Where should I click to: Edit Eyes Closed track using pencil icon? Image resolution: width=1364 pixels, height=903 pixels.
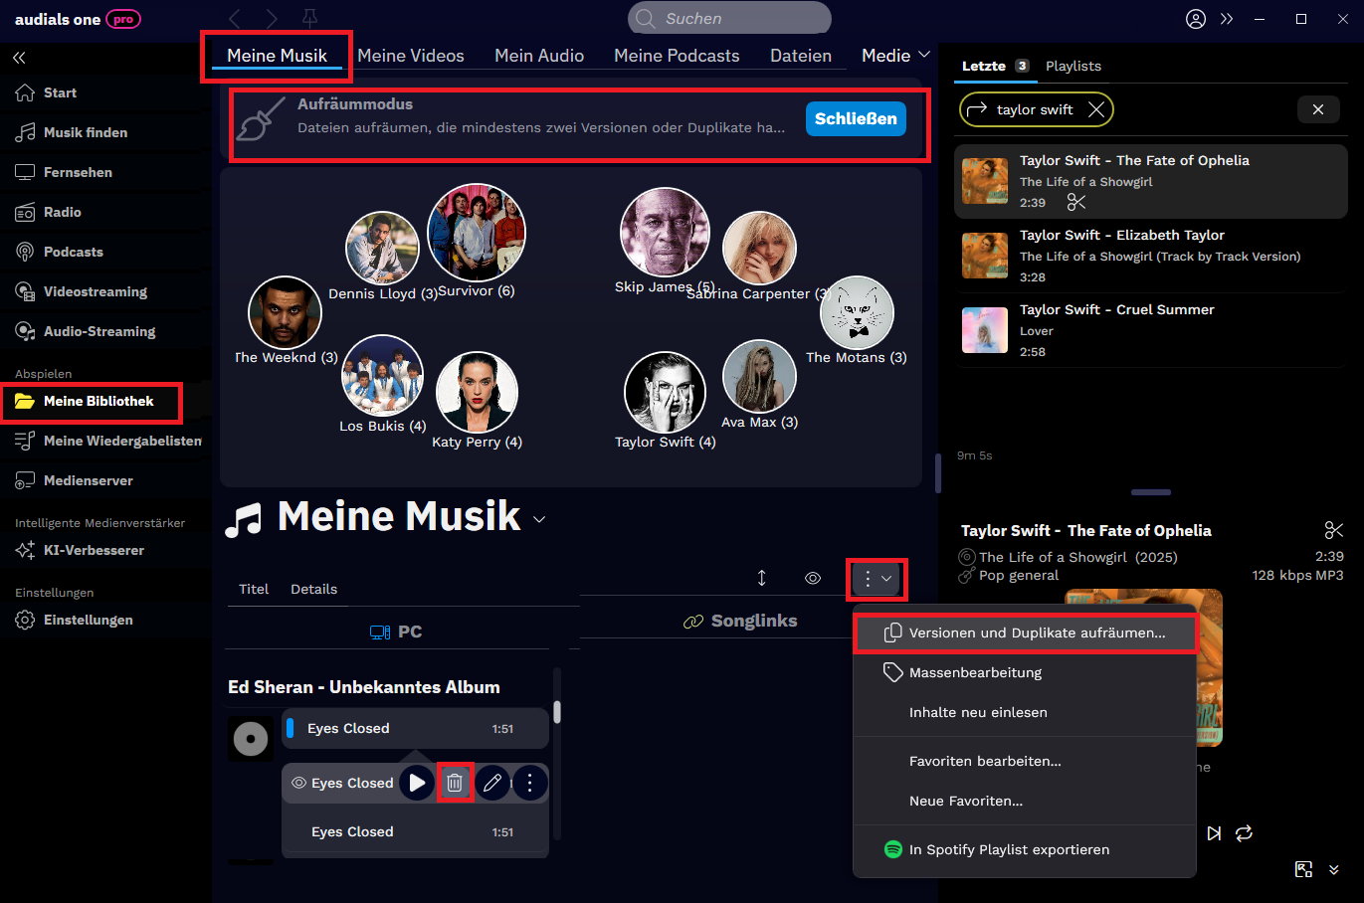[x=492, y=783]
